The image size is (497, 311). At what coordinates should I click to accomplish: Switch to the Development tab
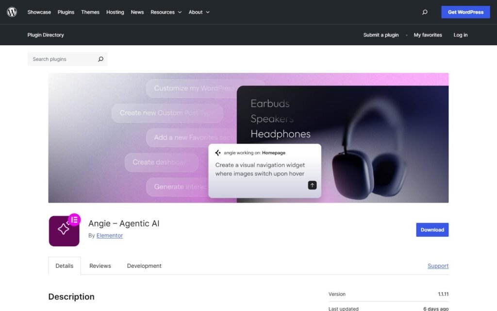coord(144,266)
